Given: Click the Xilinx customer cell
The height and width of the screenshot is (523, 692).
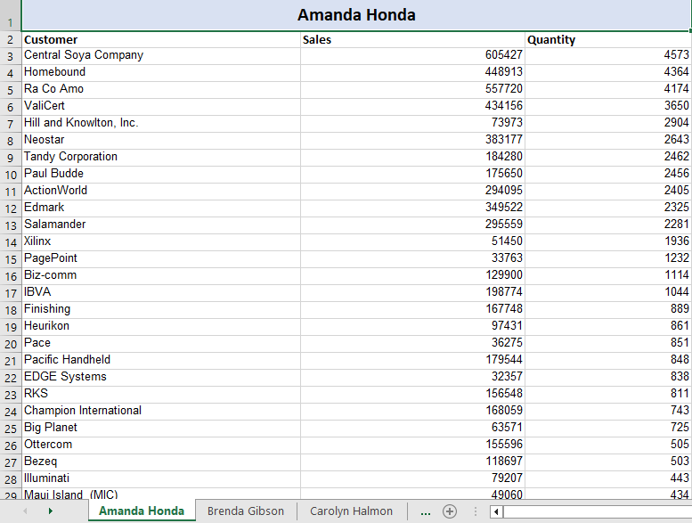Looking at the screenshot, I should pyautogui.click(x=161, y=241).
